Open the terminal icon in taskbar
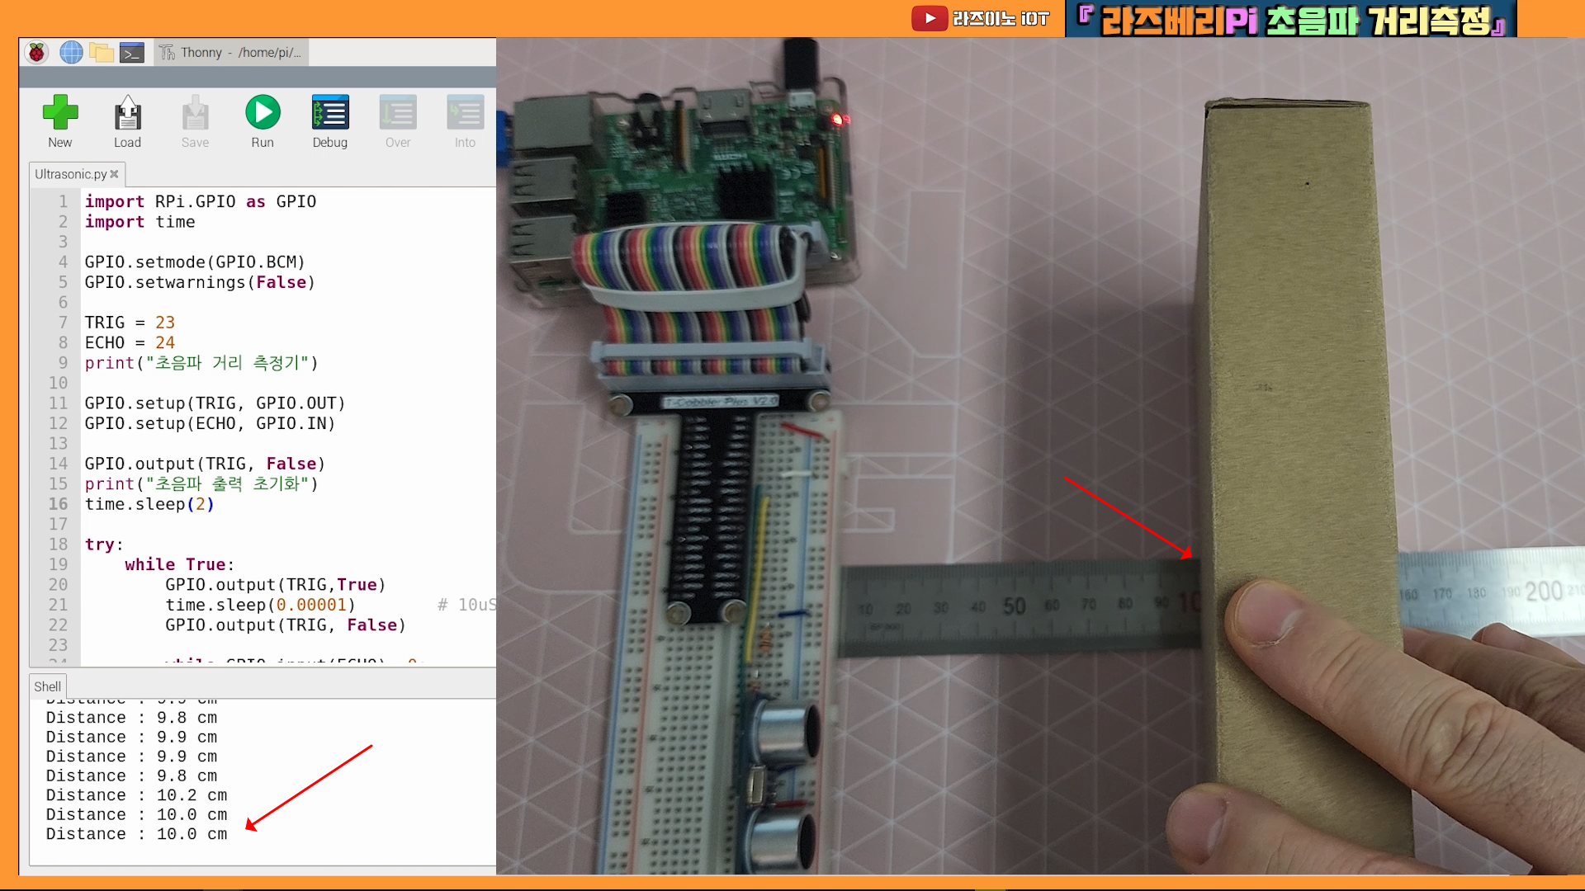This screenshot has height=891, width=1585. (132, 53)
